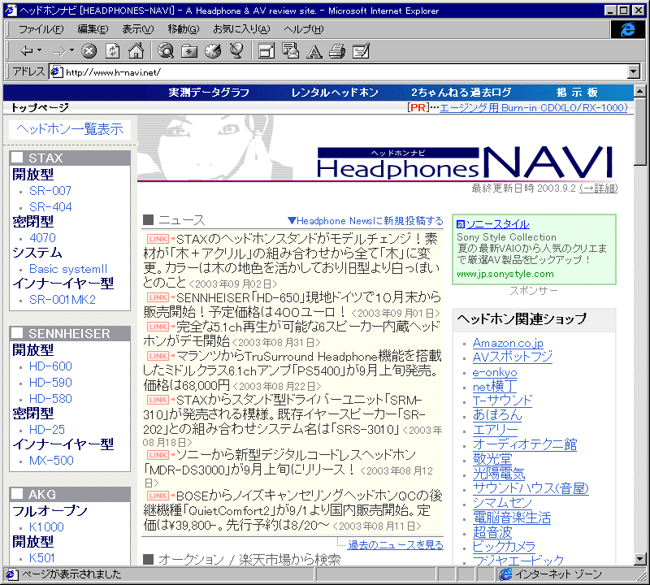Open the ファイル(F) menu
This screenshot has width=650, height=585.
(x=41, y=29)
